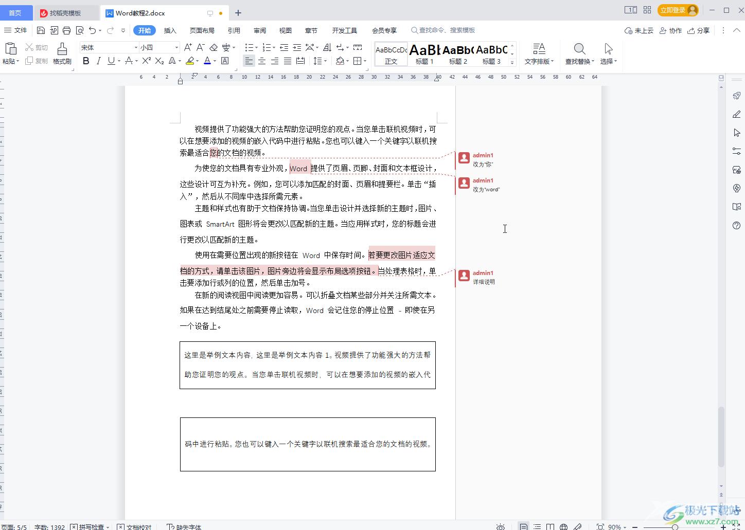Expand the styles gallery more arrow

tap(512, 62)
